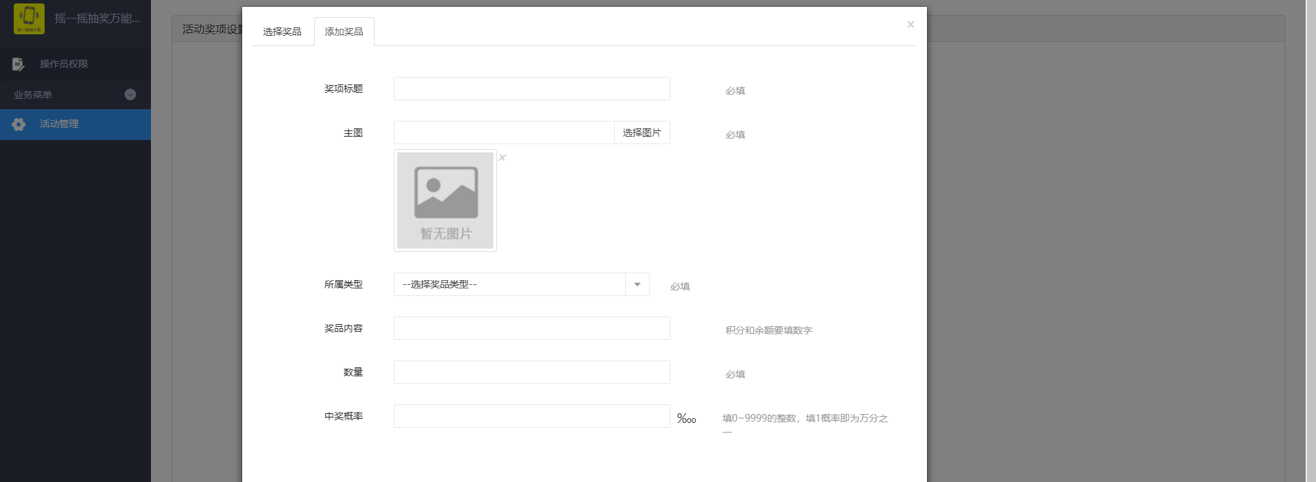Click the page vertical scrollbar
The width and height of the screenshot is (1316, 482).
[1311, 241]
